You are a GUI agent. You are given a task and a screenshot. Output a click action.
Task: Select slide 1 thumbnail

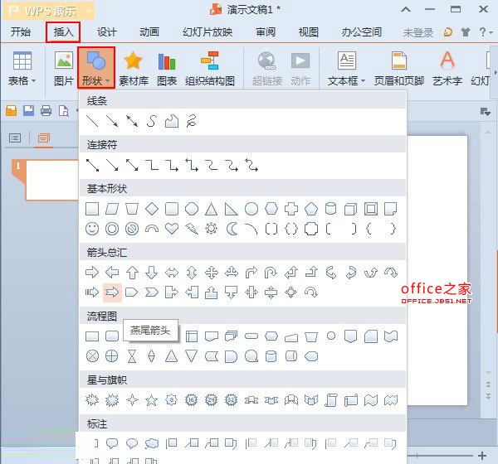51,180
